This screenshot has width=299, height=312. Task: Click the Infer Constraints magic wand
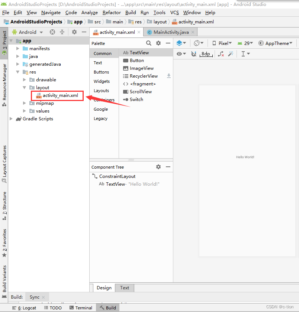pyautogui.click(x=231, y=54)
